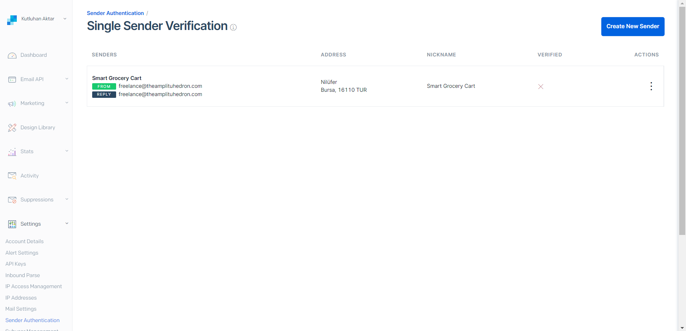Open Design Library via its icon
The image size is (686, 331).
[12, 128]
